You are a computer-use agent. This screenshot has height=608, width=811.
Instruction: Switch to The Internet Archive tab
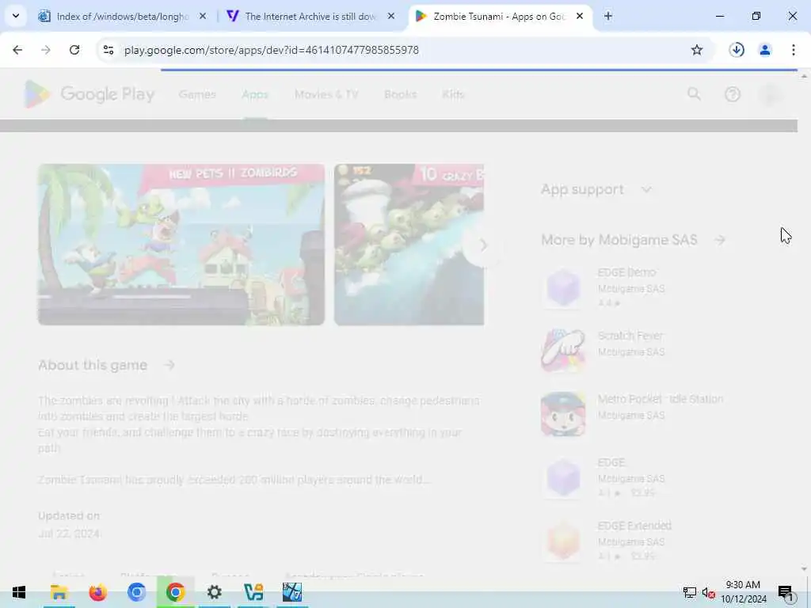310,17
